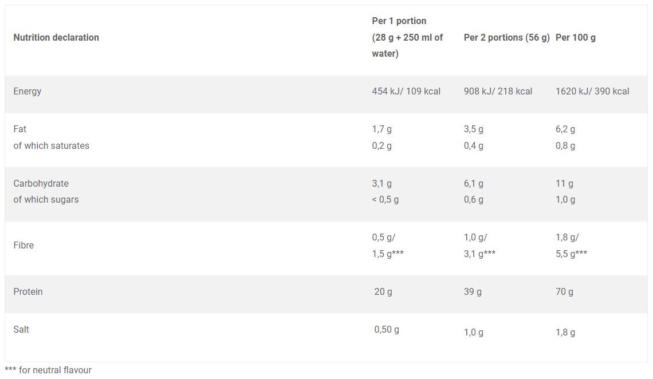Click the '*** for neutral flavour' footnote

point(48,370)
